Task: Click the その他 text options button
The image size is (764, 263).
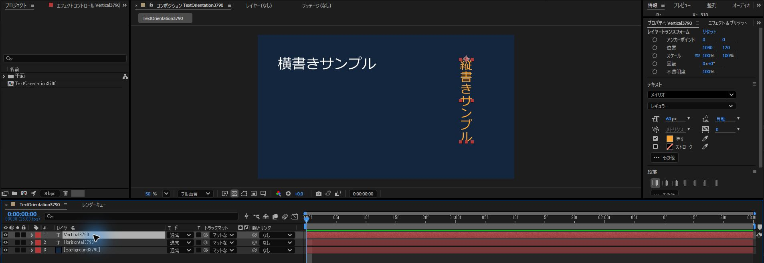Action: point(664,157)
